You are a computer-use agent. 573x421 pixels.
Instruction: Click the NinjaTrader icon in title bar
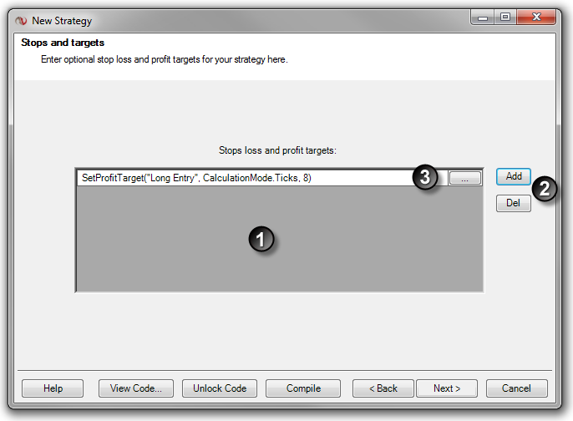click(x=21, y=20)
